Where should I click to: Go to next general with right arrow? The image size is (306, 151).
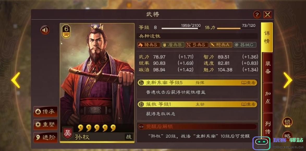pyautogui.click(x=288, y=80)
